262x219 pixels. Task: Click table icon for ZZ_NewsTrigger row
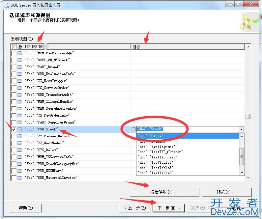(x=19, y=81)
